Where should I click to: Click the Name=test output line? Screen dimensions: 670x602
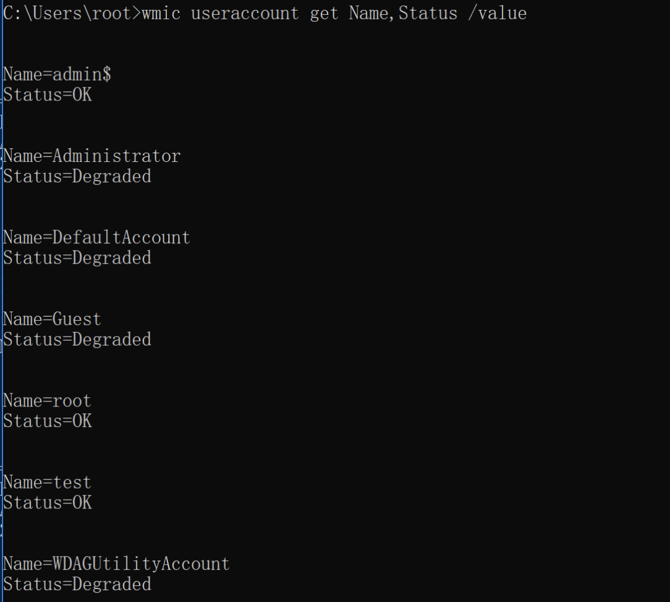(47, 483)
